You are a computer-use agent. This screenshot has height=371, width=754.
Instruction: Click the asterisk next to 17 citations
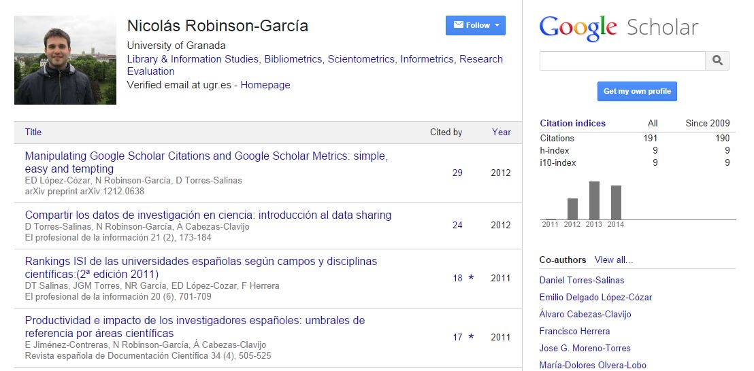click(x=471, y=337)
